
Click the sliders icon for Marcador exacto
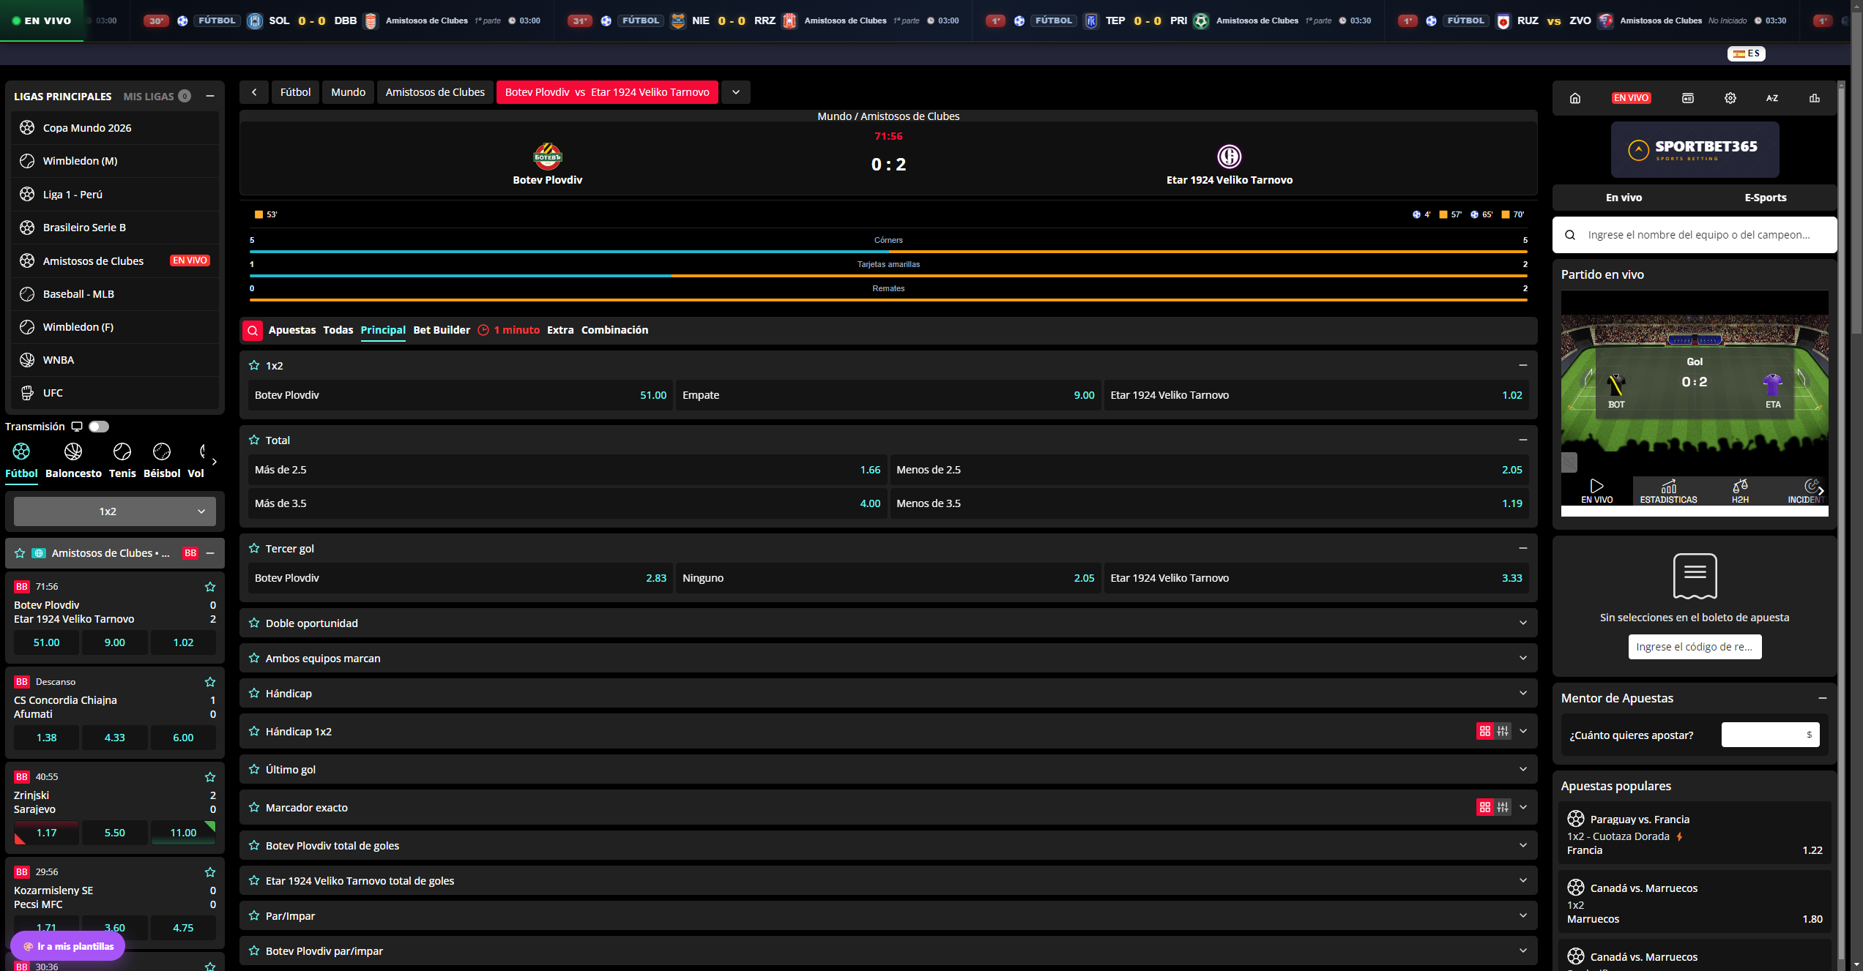(1503, 807)
